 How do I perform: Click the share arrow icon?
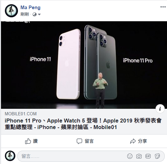(133, 141)
